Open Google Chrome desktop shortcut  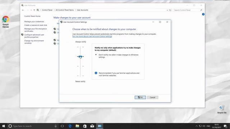(x=6, y=21)
